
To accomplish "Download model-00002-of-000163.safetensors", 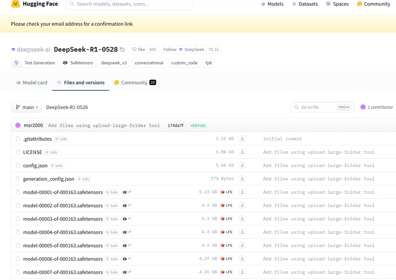I will click(x=242, y=205).
